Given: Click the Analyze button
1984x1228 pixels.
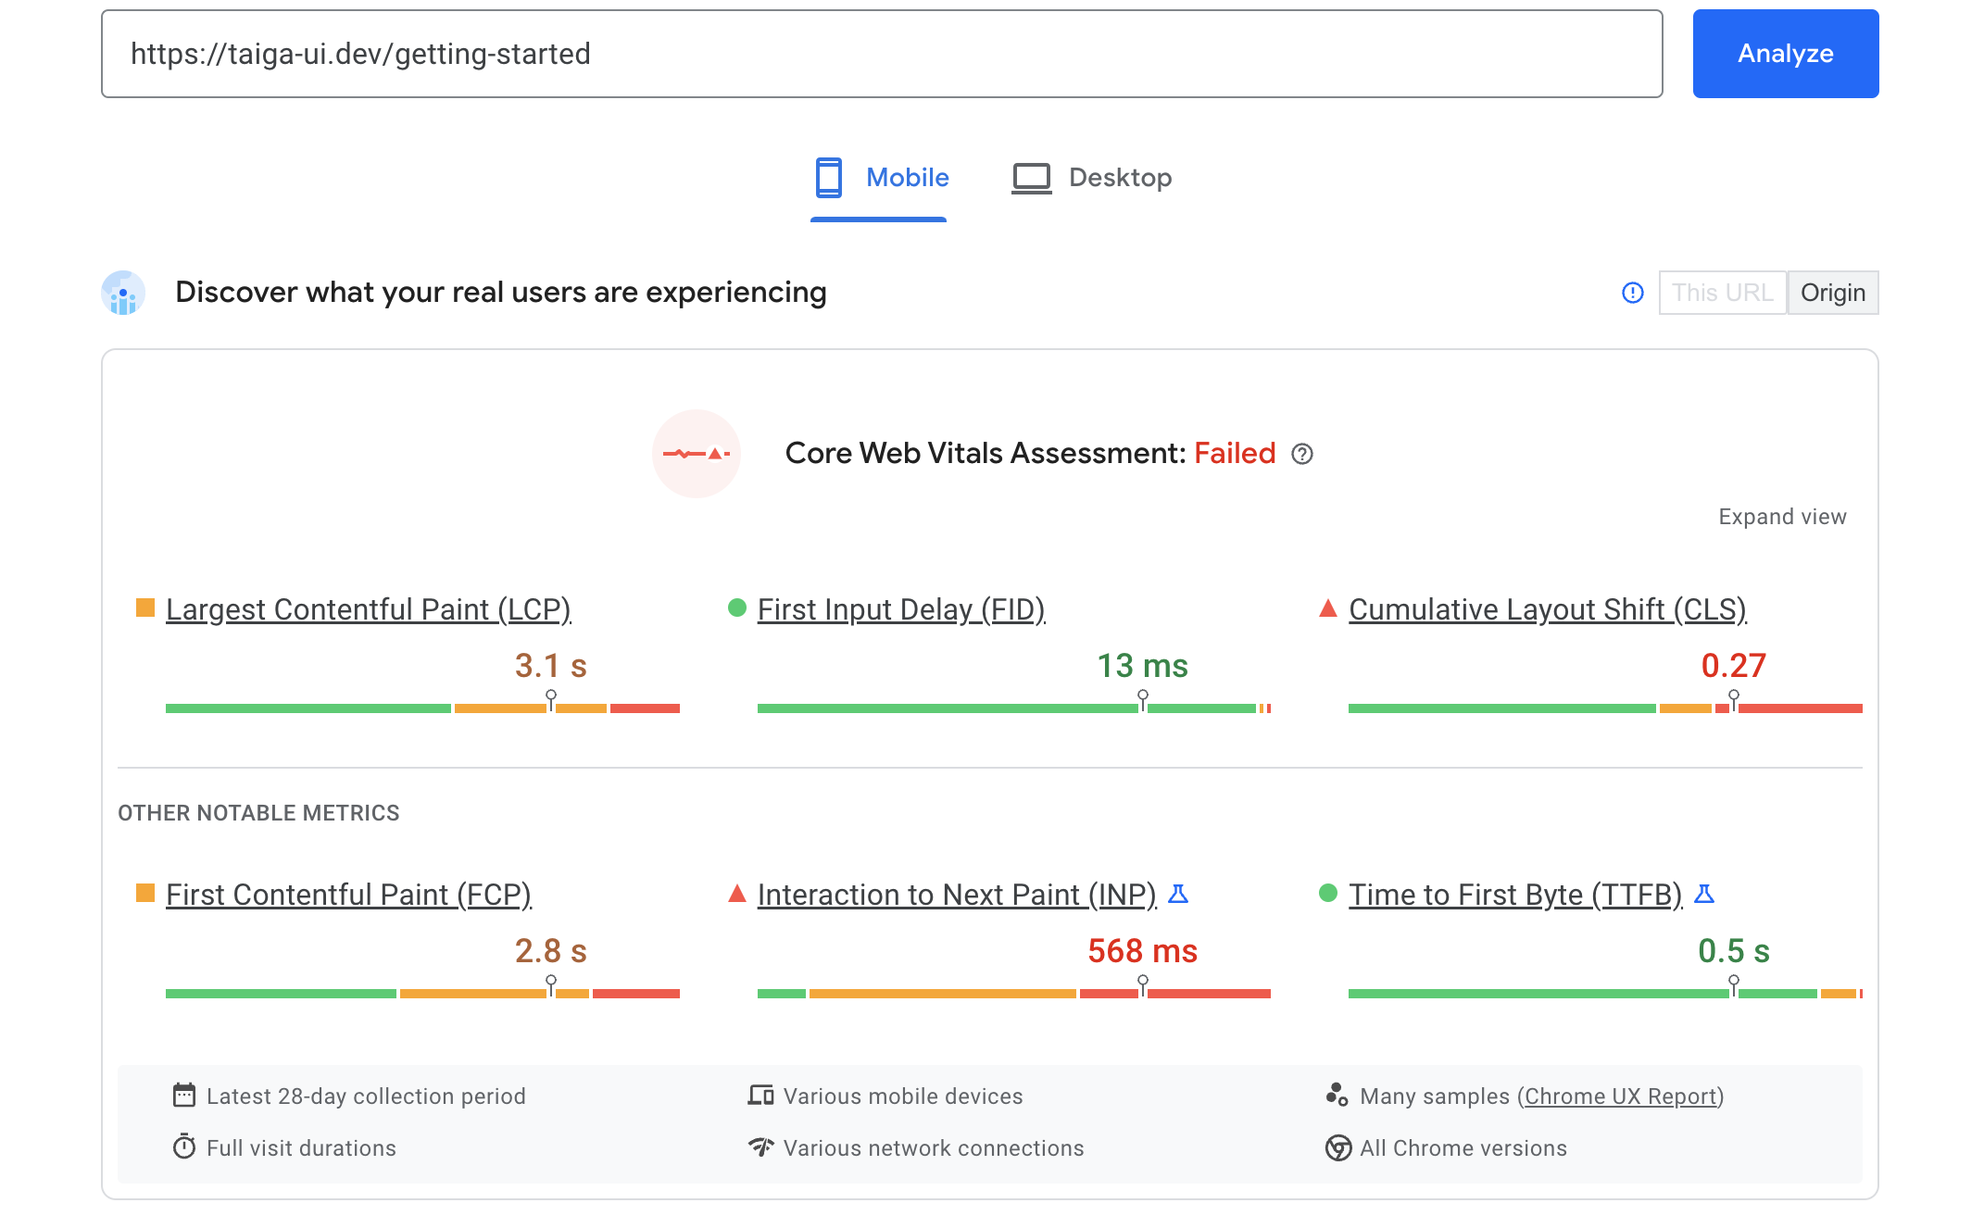Looking at the screenshot, I should (x=1784, y=53).
